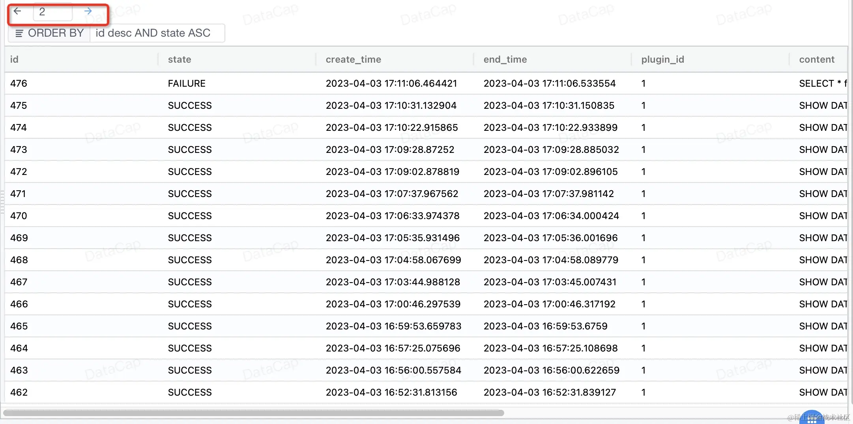Select end_time 2023-04-03 17:07:37.981142
The image size is (853, 424).
coord(549,194)
